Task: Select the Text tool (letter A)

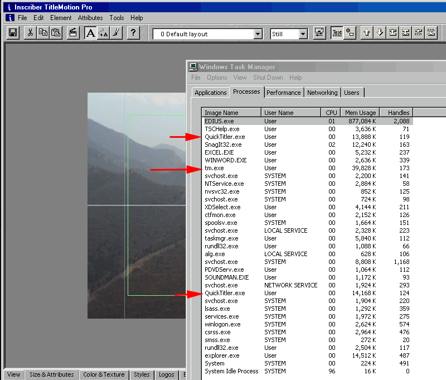Action: click(x=90, y=33)
